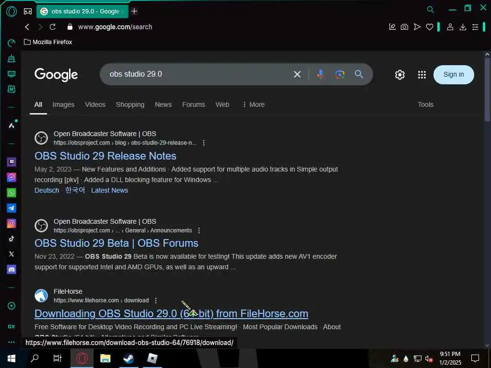Open the Korean language sitelink
Viewport: 491px width, 368px height.
coord(75,190)
